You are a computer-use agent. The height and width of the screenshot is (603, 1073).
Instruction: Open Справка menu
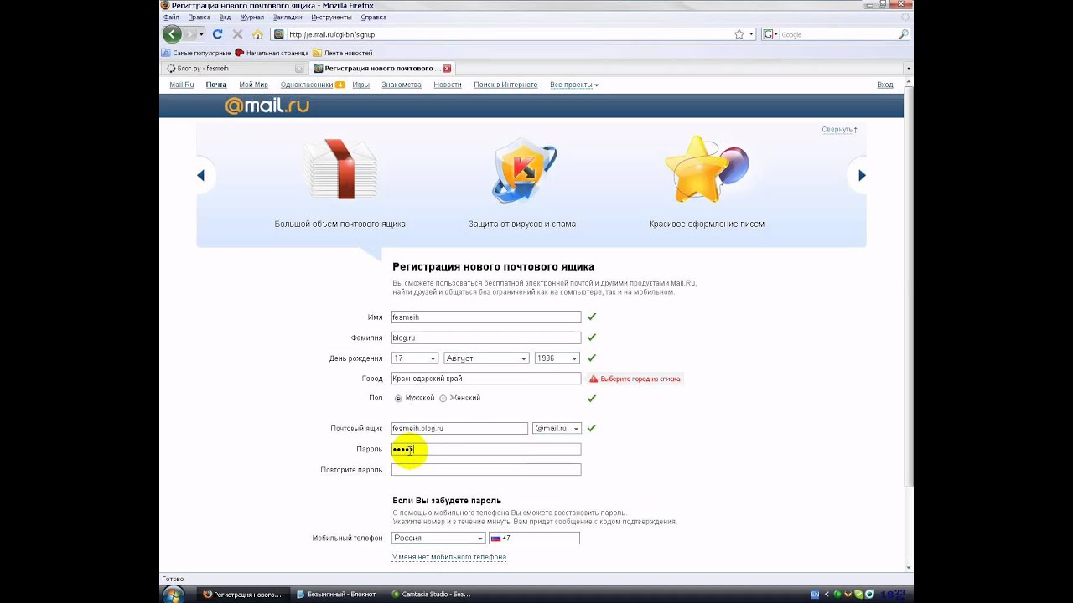pos(374,17)
